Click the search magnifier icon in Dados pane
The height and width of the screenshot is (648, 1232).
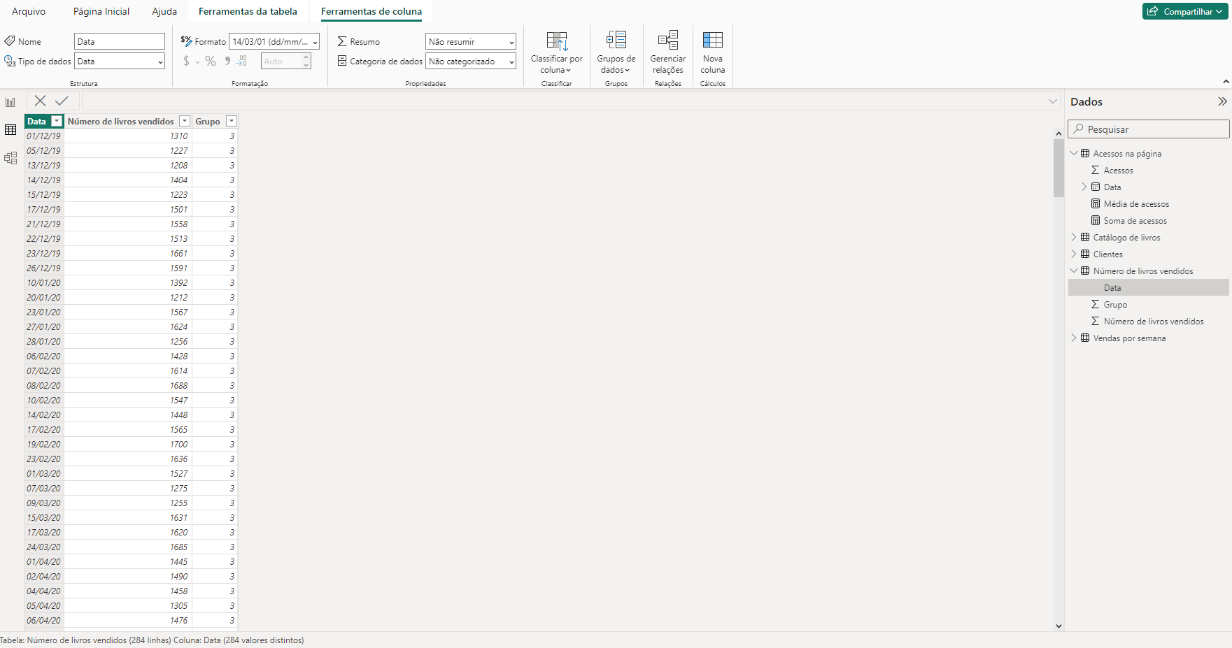[x=1079, y=129]
